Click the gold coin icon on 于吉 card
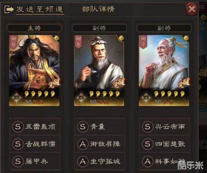The width and height of the screenshot is (207, 173). pos(186,38)
